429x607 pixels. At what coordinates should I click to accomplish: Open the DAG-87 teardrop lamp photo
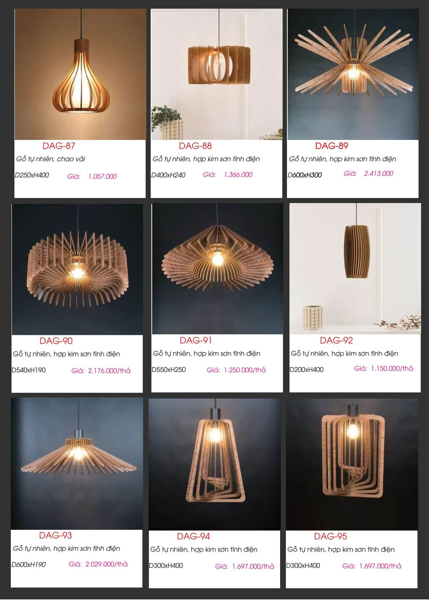pyautogui.click(x=80, y=74)
